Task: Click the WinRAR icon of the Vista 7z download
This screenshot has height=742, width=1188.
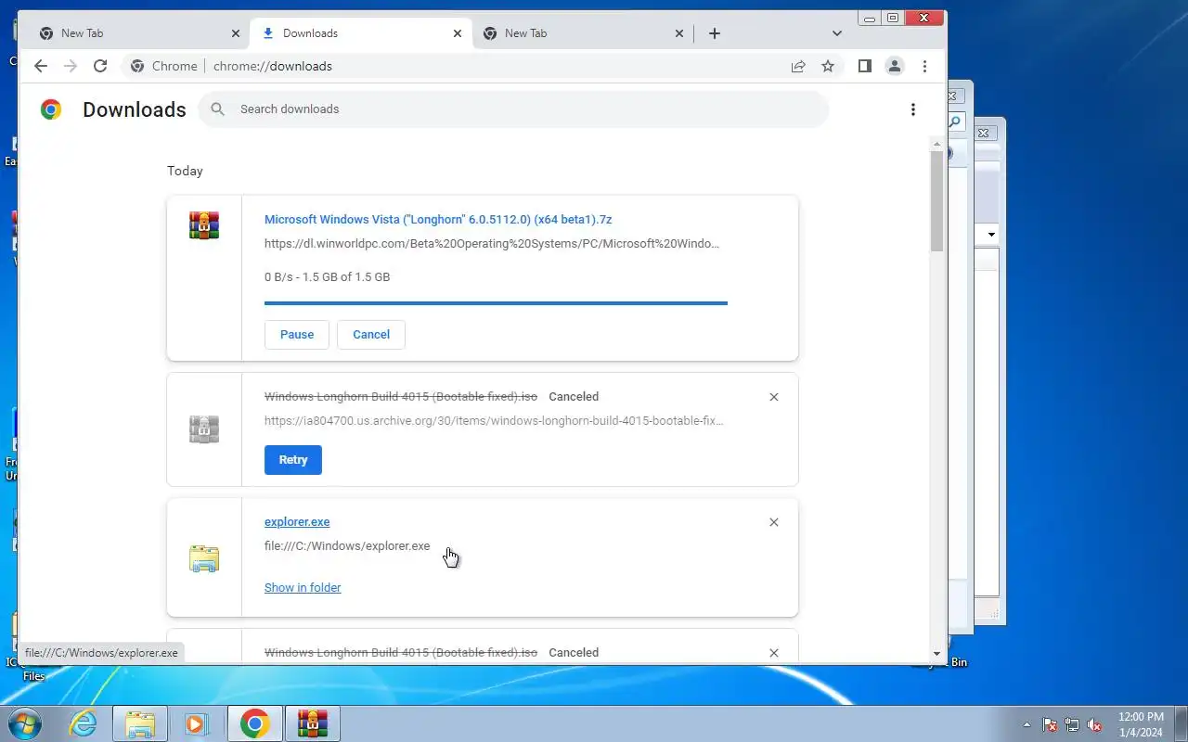Action: coord(204,225)
